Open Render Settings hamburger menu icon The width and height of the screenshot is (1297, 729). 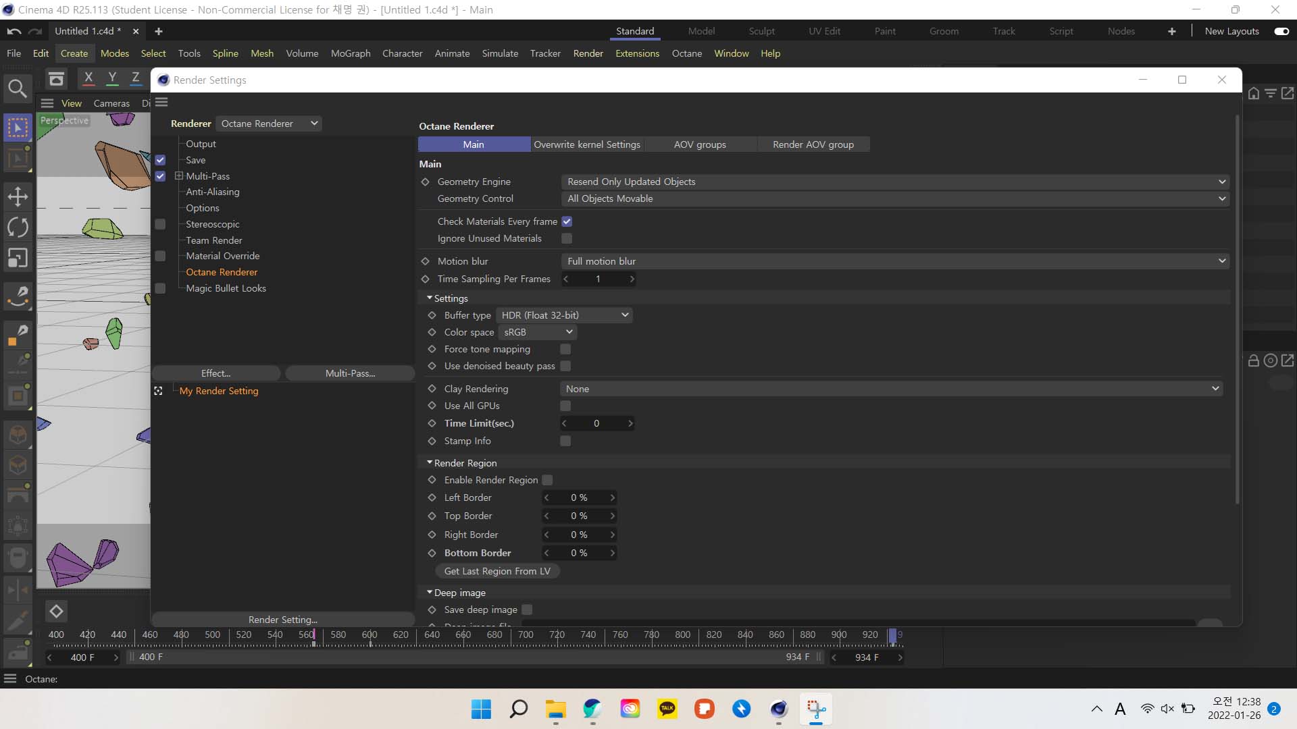click(x=161, y=103)
